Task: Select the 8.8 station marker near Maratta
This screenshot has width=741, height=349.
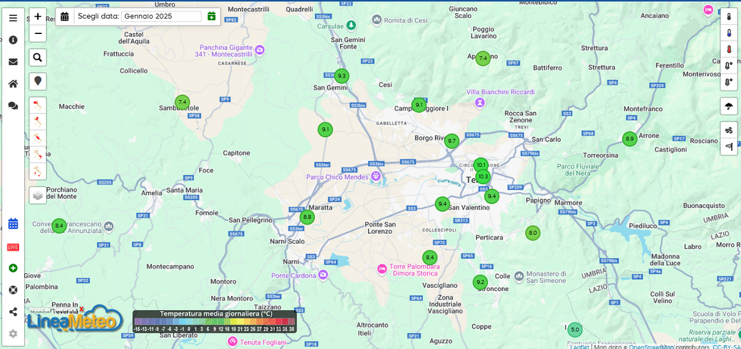Action: coord(307,217)
